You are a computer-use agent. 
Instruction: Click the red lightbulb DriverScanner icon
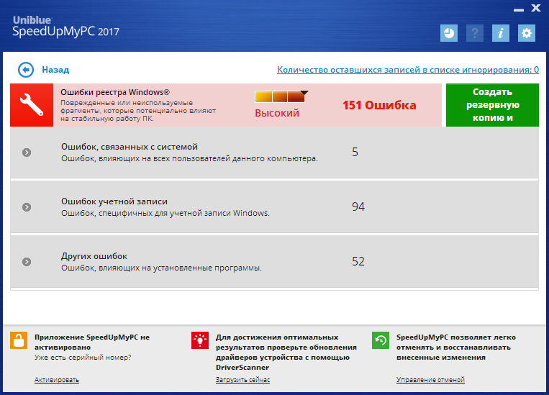pos(200,340)
